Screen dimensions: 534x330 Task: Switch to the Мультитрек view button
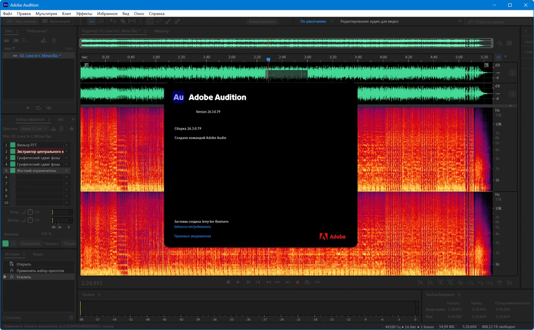[x=57, y=21]
